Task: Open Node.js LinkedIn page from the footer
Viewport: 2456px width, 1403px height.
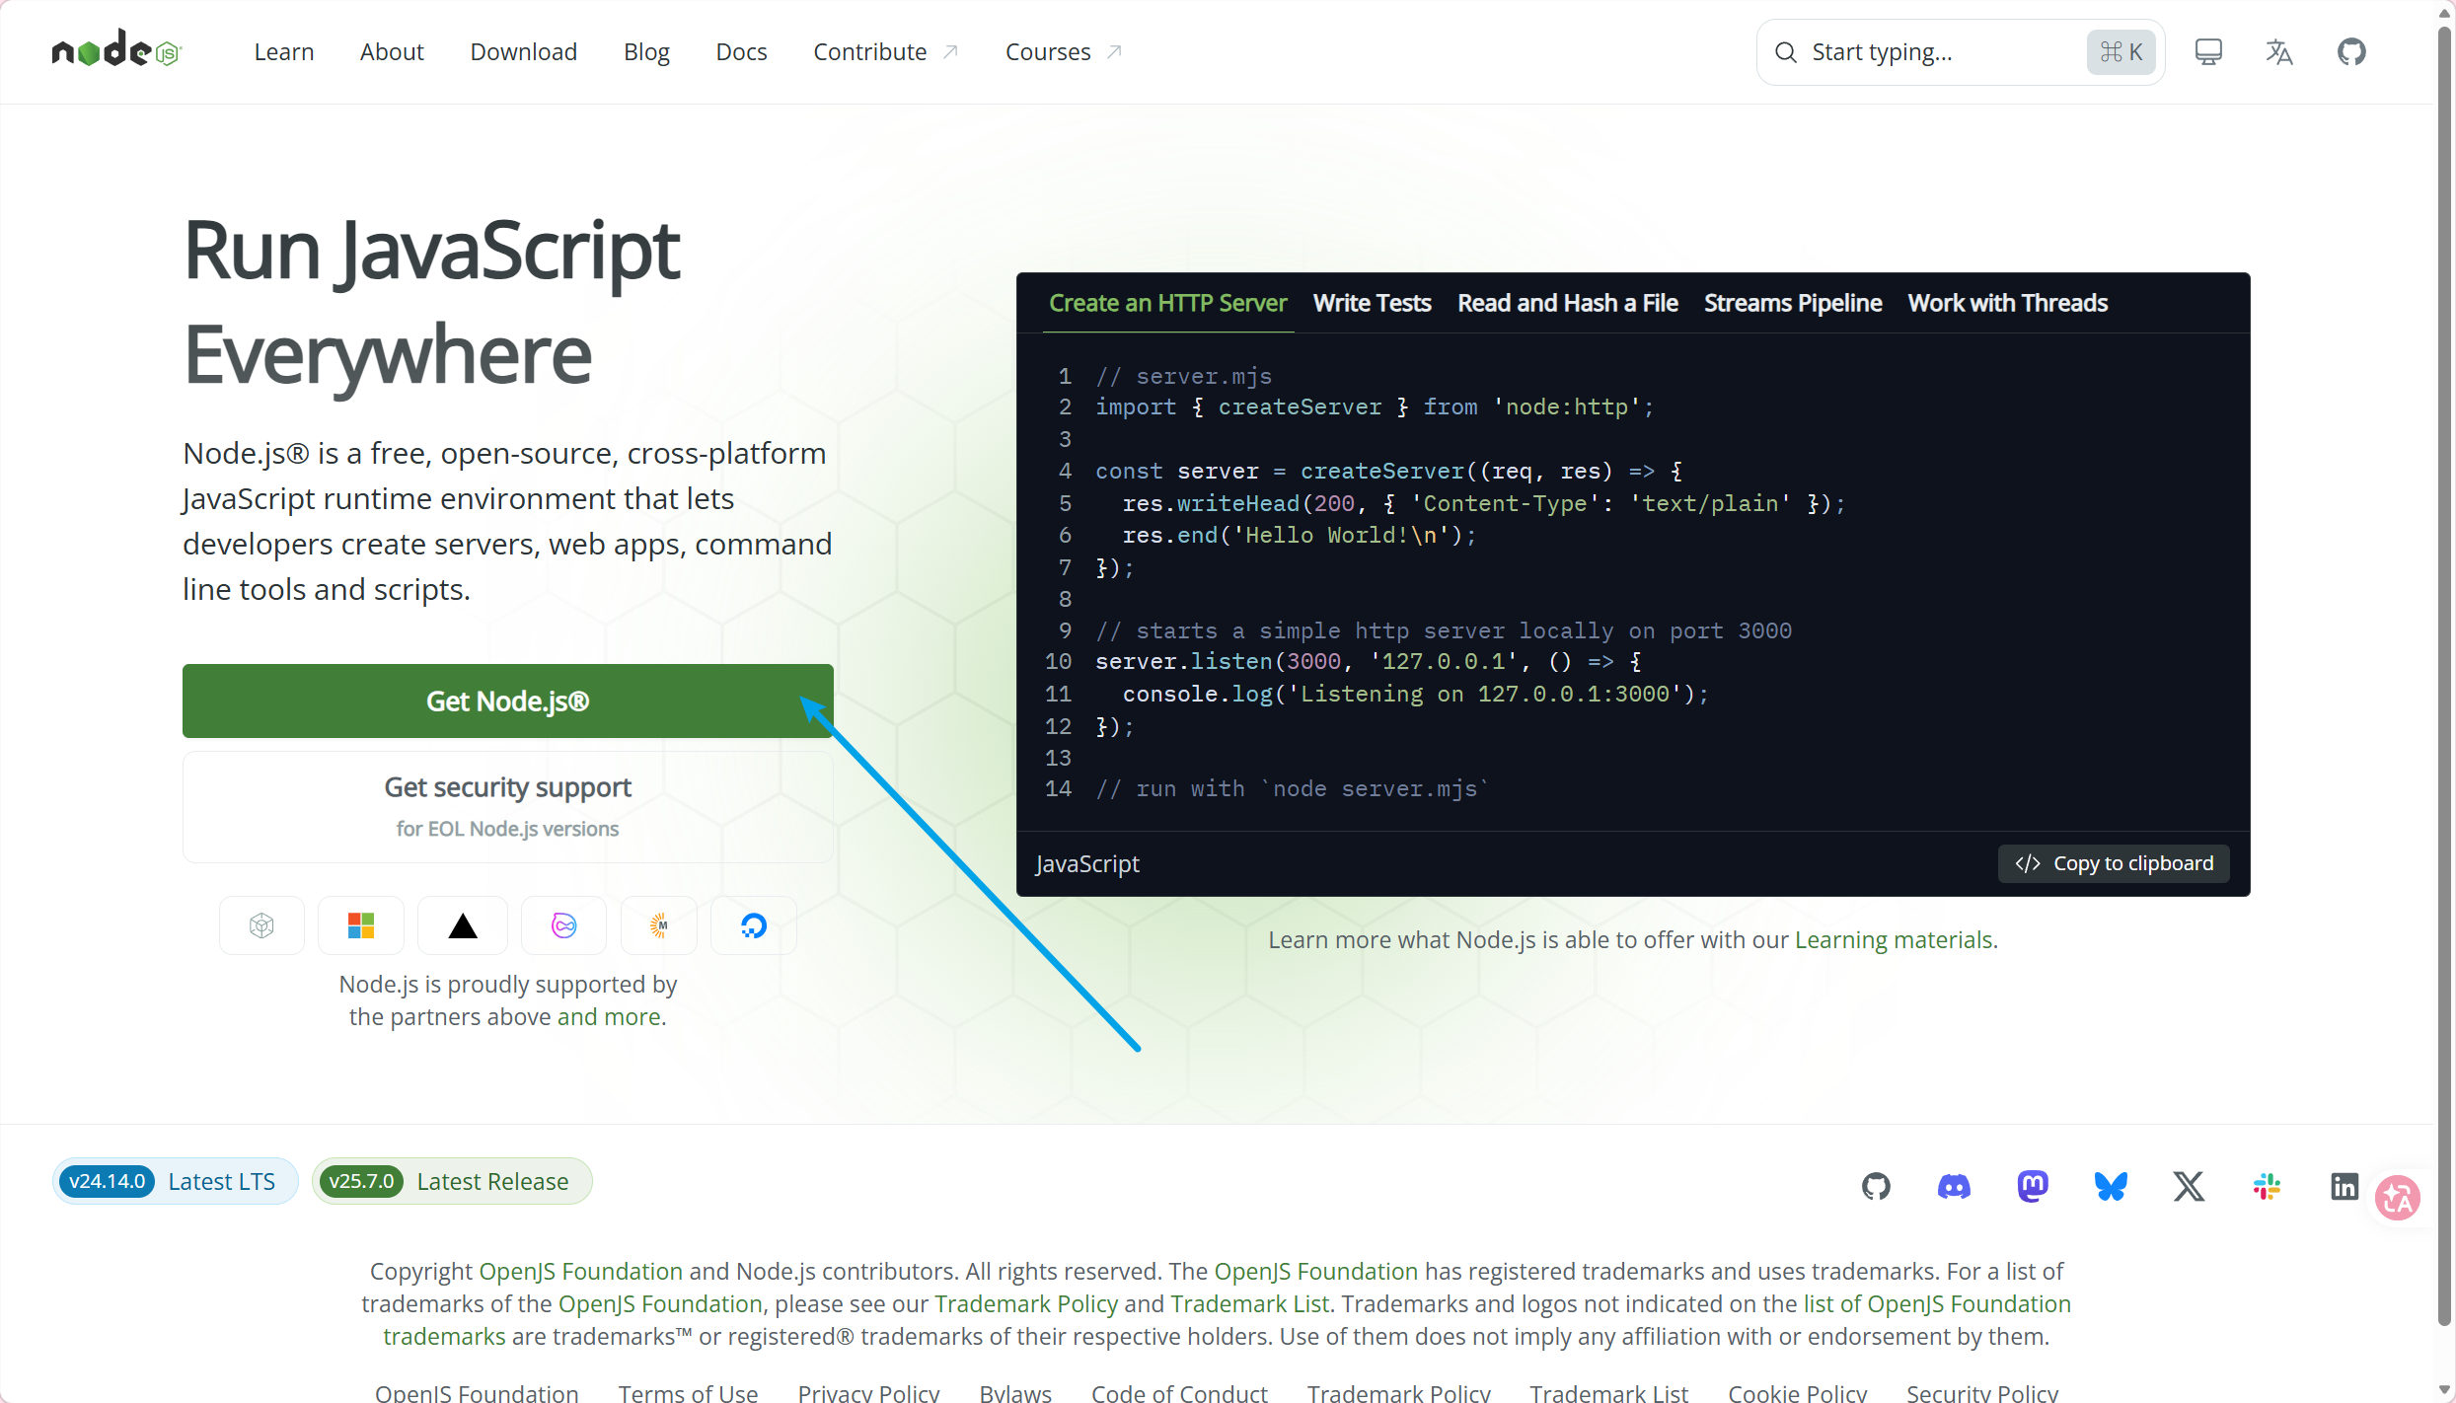Action: tap(2345, 1186)
